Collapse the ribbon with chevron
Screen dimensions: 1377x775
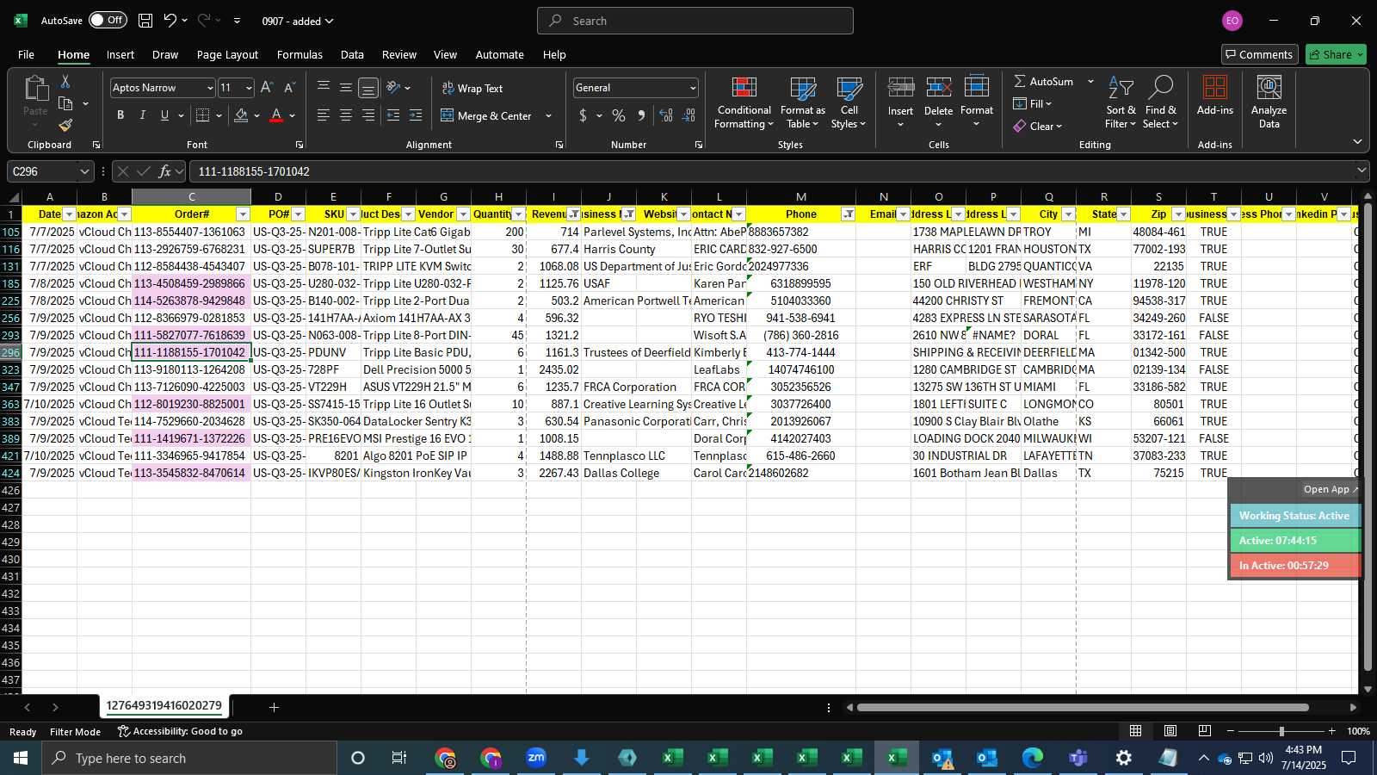click(1357, 142)
